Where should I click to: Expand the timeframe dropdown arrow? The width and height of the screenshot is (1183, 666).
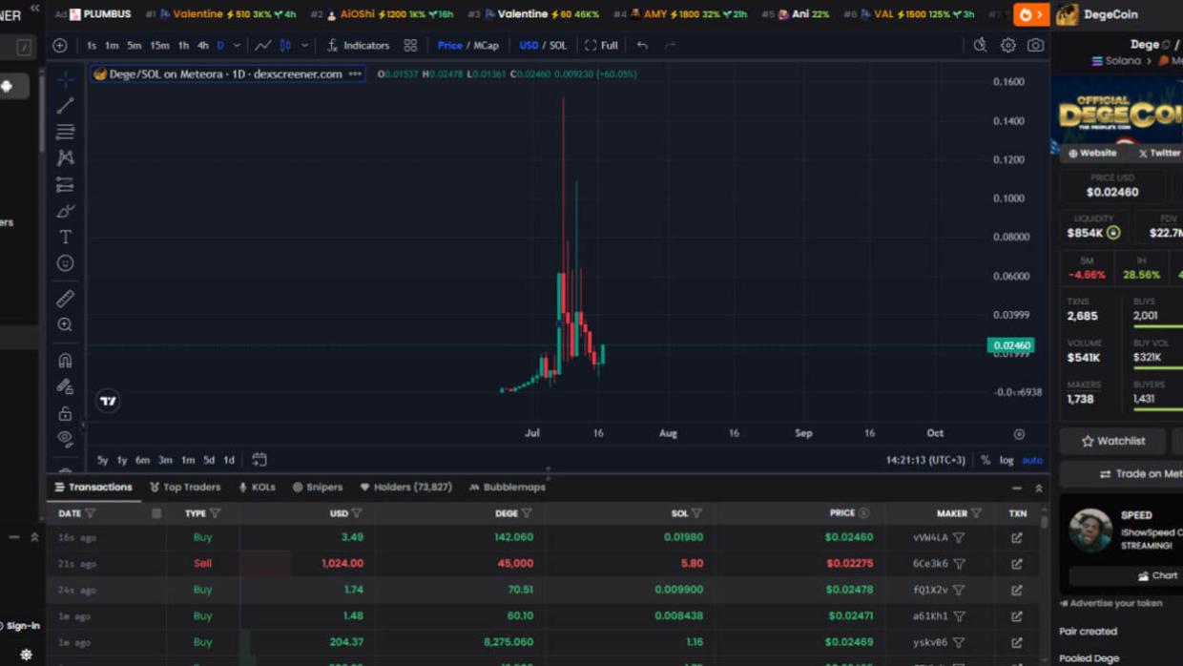(x=237, y=45)
